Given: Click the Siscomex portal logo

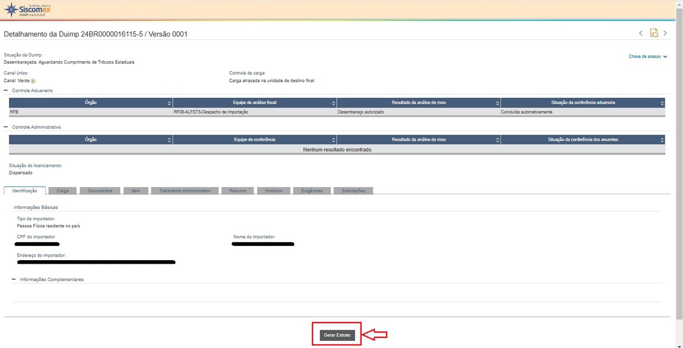Looking at the screenshot, I should 27,9.
